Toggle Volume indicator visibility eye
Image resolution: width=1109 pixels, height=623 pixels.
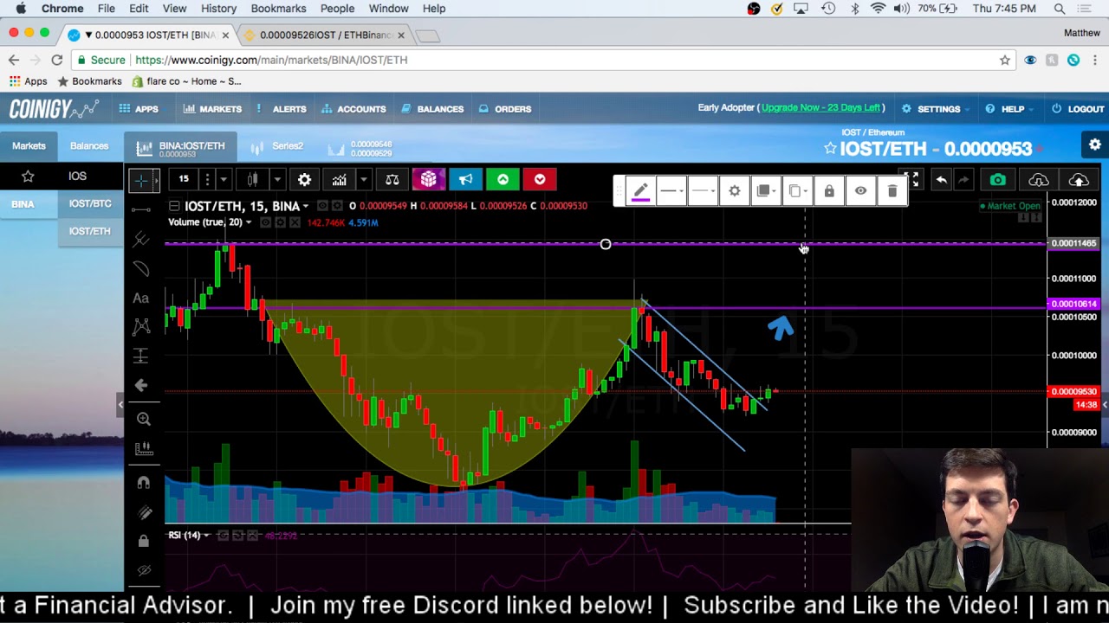click(x=265, y=222)
